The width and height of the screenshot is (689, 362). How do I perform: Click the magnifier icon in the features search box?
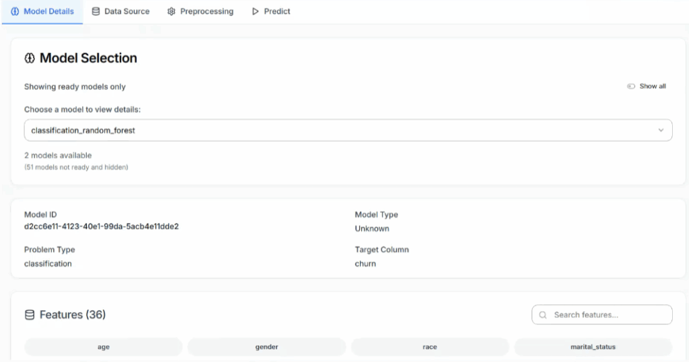[x=543, y=315]
